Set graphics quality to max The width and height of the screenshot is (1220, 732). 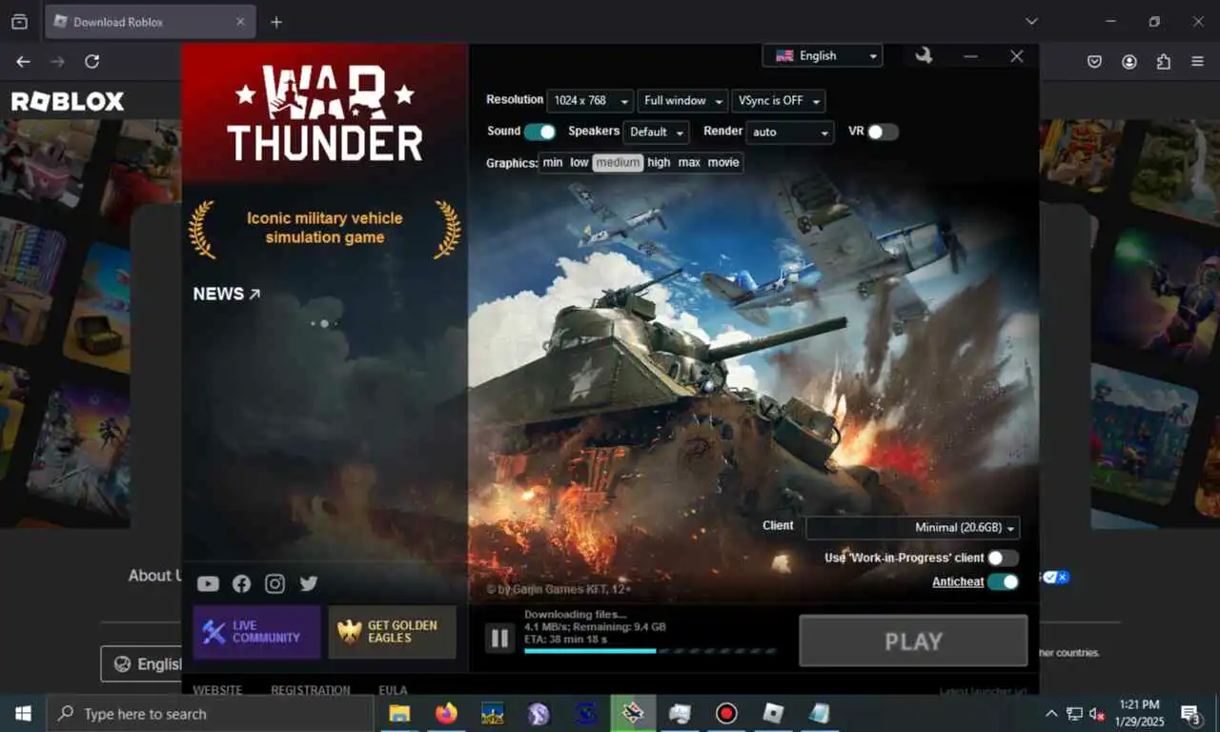[x=689, y=163]
